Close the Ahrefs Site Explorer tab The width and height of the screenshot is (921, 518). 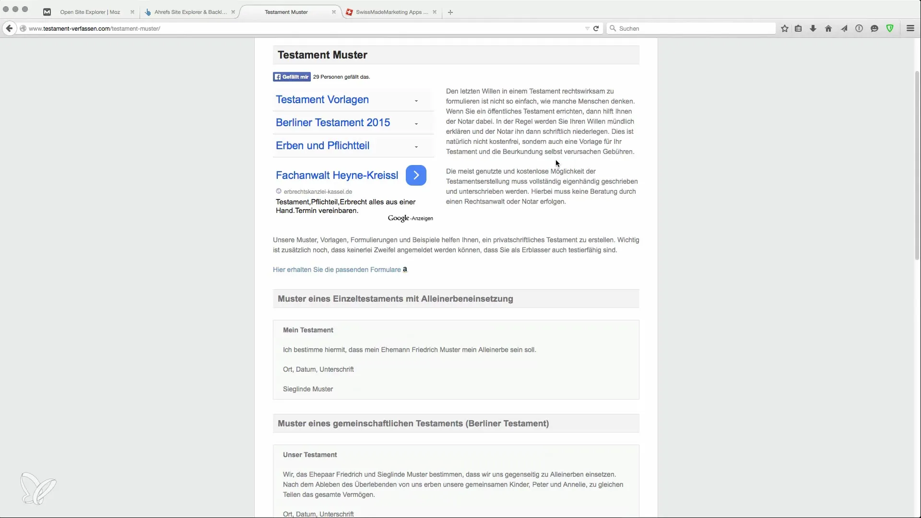point(233,12)
